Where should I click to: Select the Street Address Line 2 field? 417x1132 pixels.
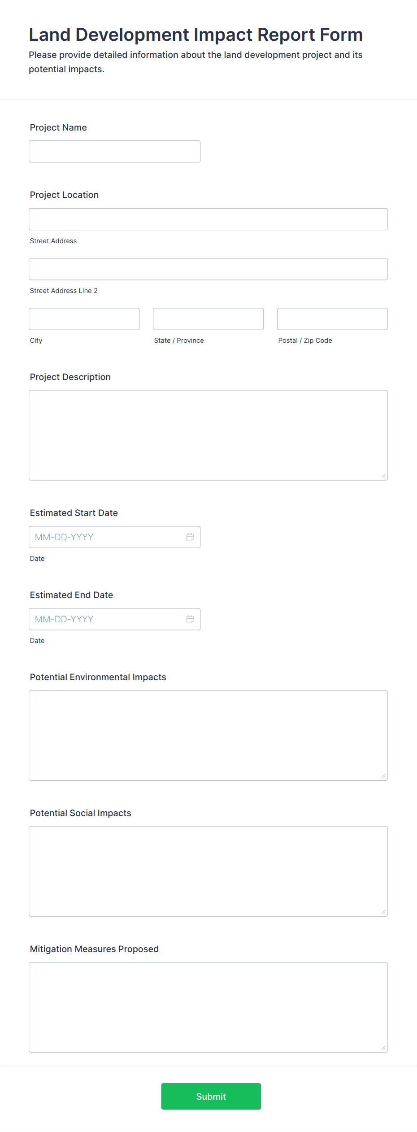coord(208,269)
